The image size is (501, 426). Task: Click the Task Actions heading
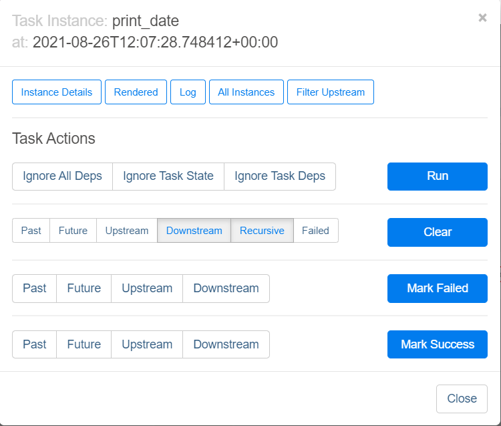coord(53,139)
